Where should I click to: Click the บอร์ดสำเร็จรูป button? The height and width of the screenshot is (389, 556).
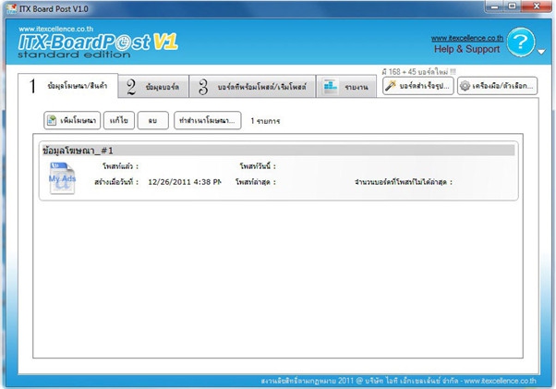click(x=418, y=86)
